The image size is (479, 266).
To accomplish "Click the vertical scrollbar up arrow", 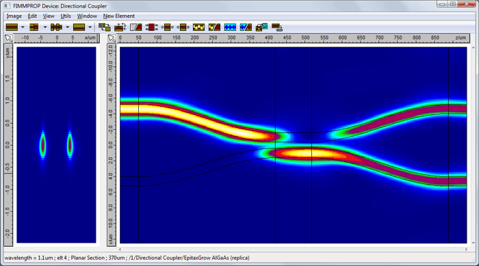I will [x=474, y=48].
